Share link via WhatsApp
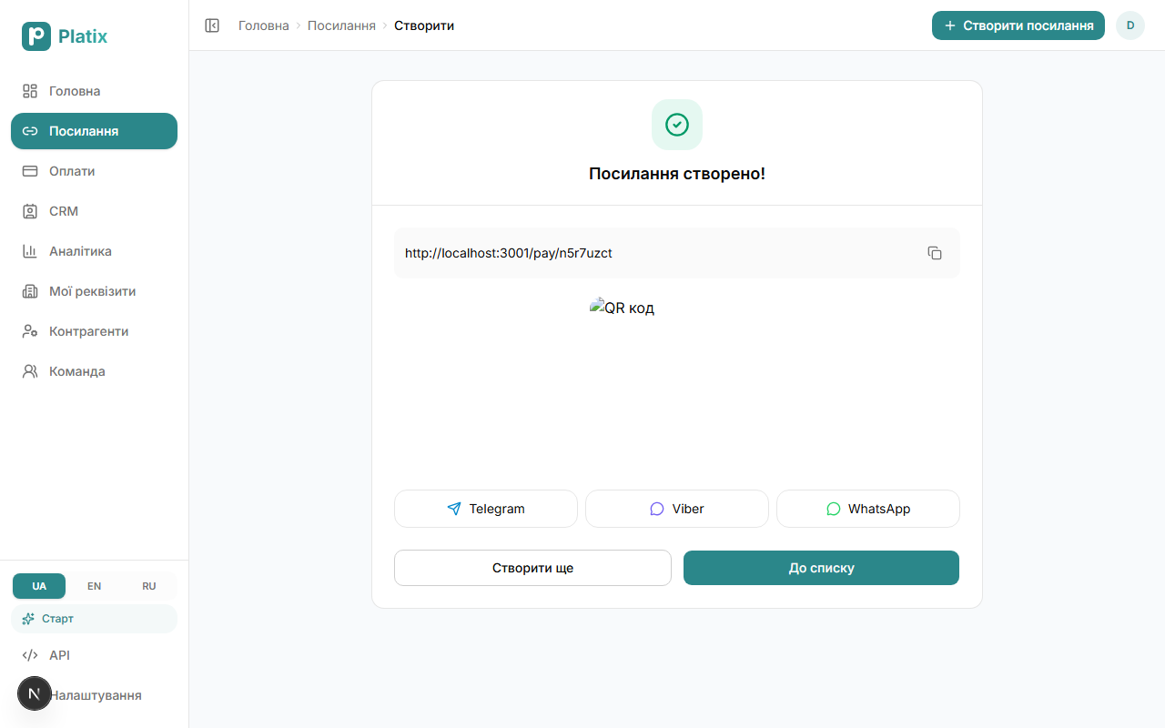Image resolution: width=1165 pixels, height=728 pixels. (x=868, y=509)
